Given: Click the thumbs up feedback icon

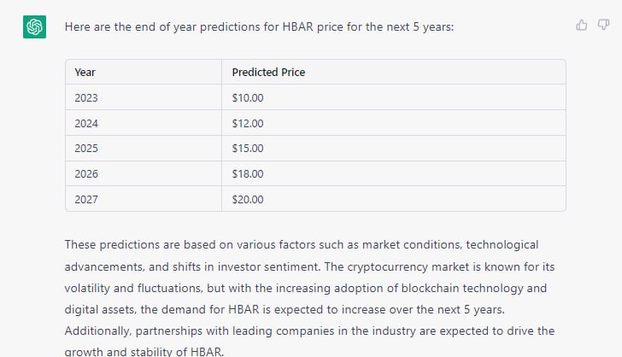Looking at the screenshot, I should [582, 25].
